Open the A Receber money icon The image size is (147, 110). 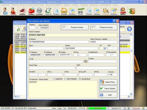(x=106, y=11)
